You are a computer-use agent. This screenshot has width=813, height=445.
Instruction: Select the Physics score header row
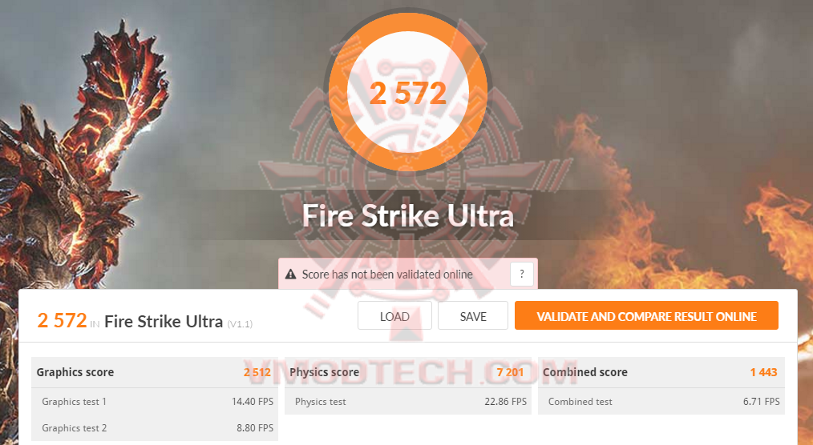pyautogui.click(x=408, y=372)
